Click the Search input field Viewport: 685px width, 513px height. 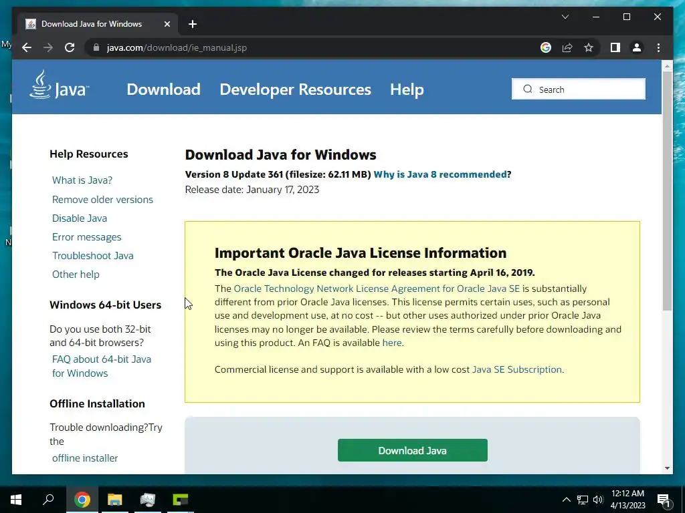pyautogui.click(x=579, y=89)
